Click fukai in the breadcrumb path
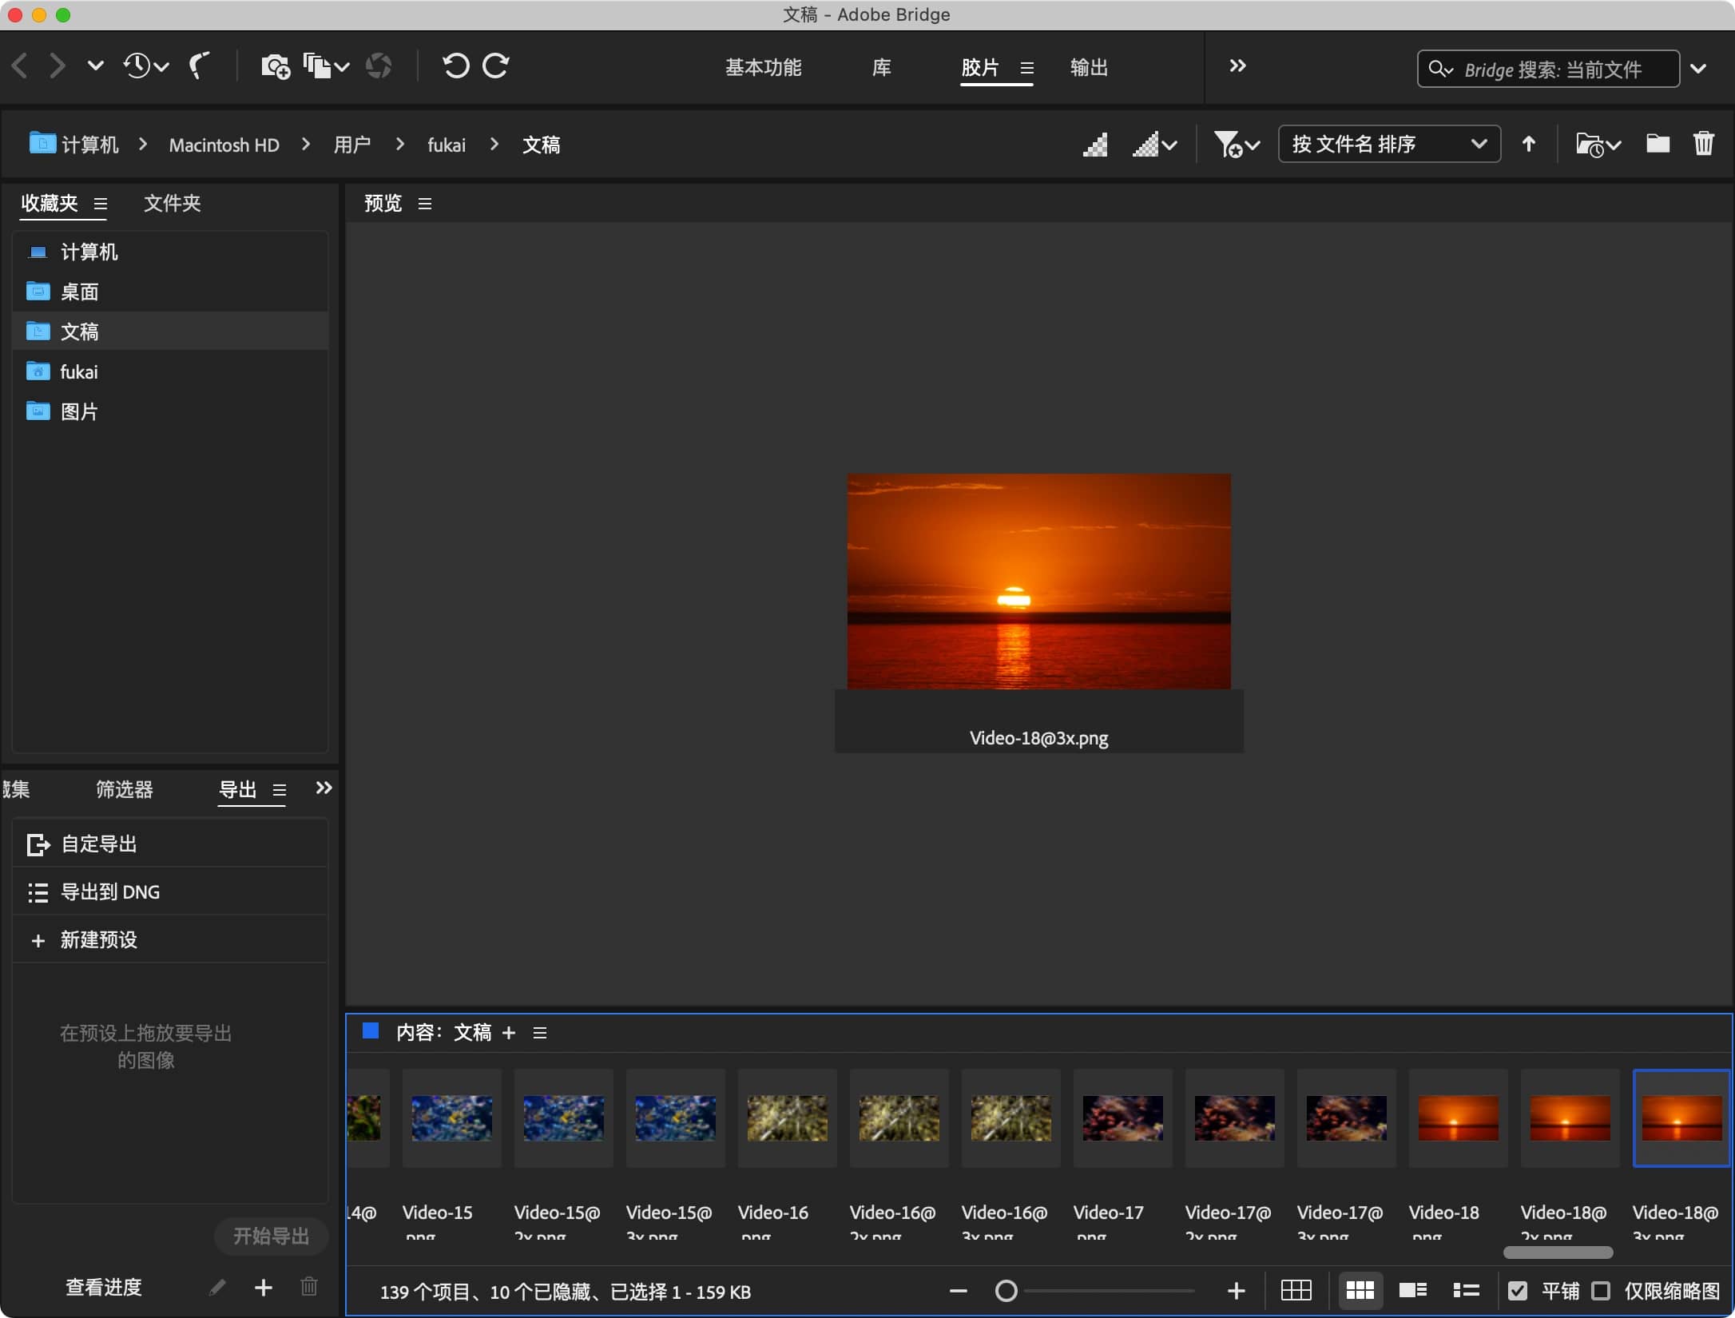 coord(447,145)
